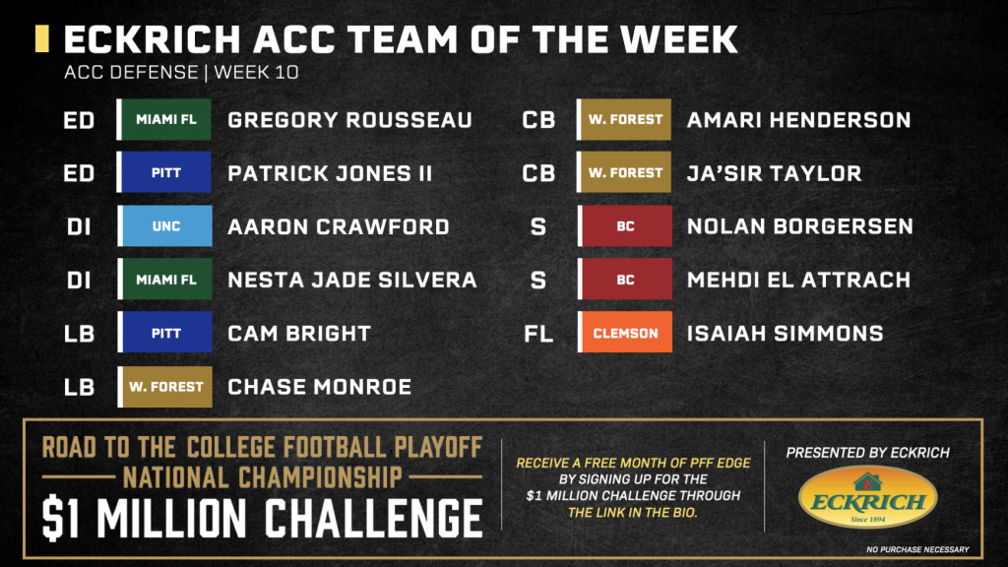
Task: Select the W. FOREST badge beside Amari Henderson
Action: click(624, 119)
